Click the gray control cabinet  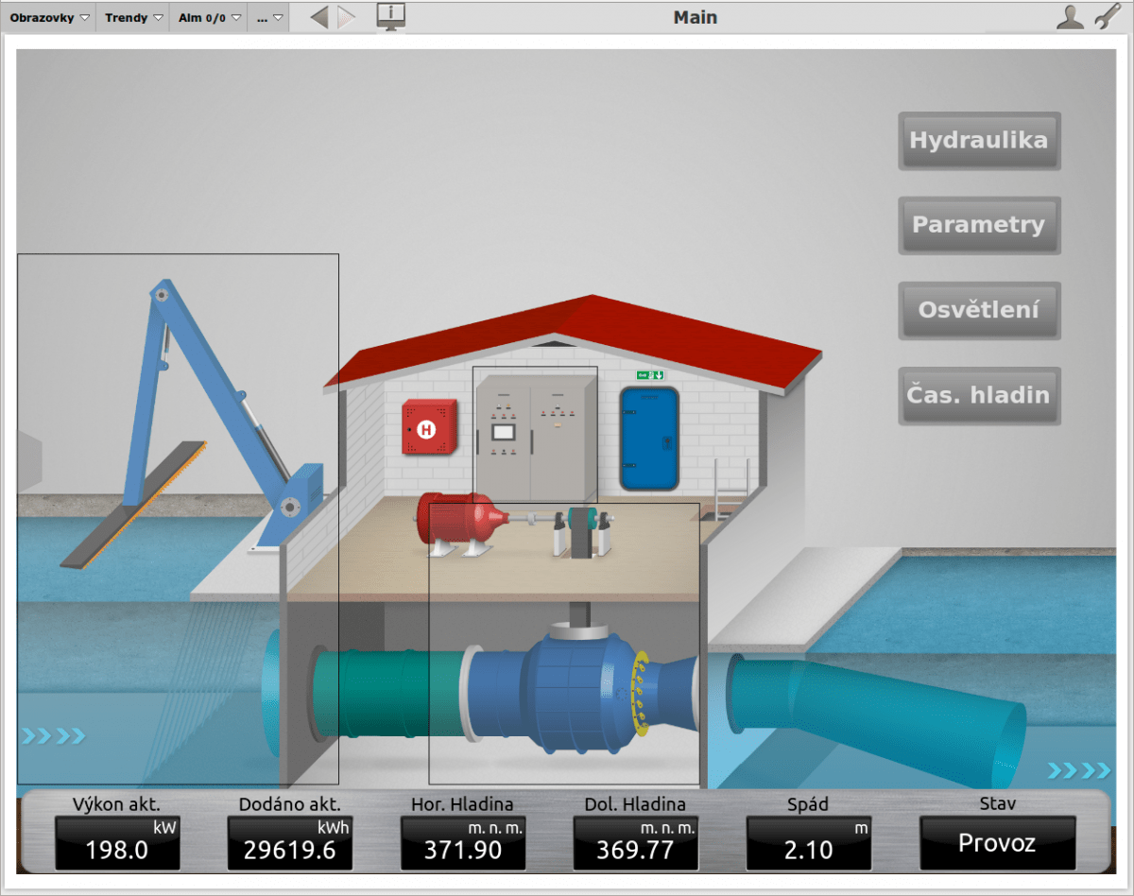tap(535, 433)
